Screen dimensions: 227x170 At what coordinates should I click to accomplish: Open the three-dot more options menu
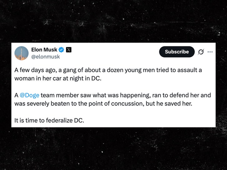tap(210, 52)
